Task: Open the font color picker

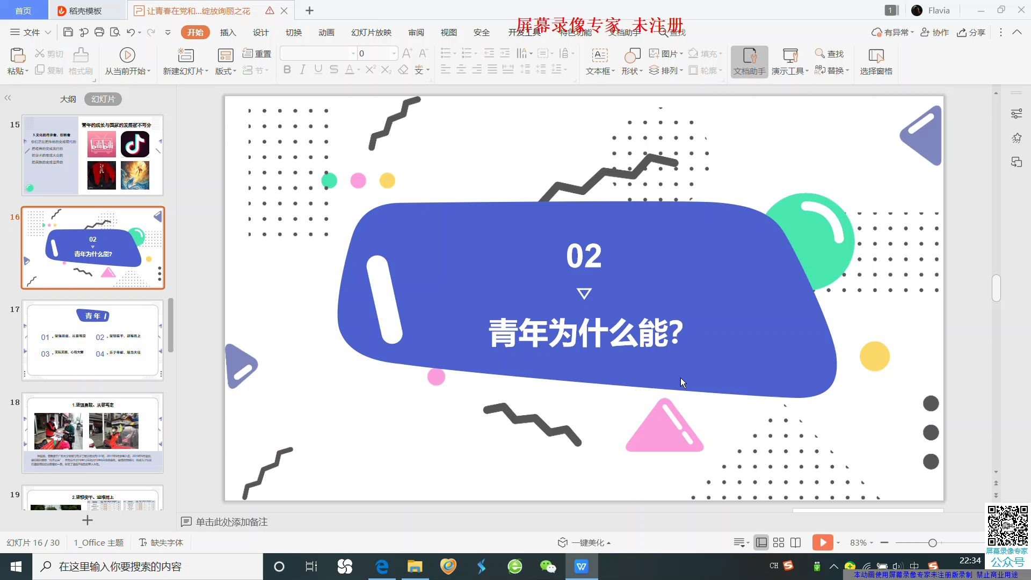Action: (x=358, y=70)
